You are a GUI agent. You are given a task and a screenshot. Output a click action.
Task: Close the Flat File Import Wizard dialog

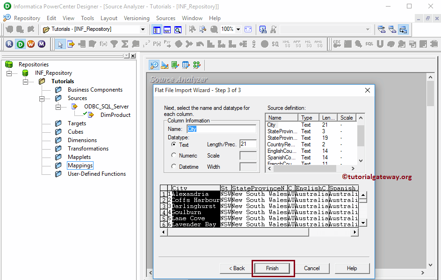pos(367,90)
